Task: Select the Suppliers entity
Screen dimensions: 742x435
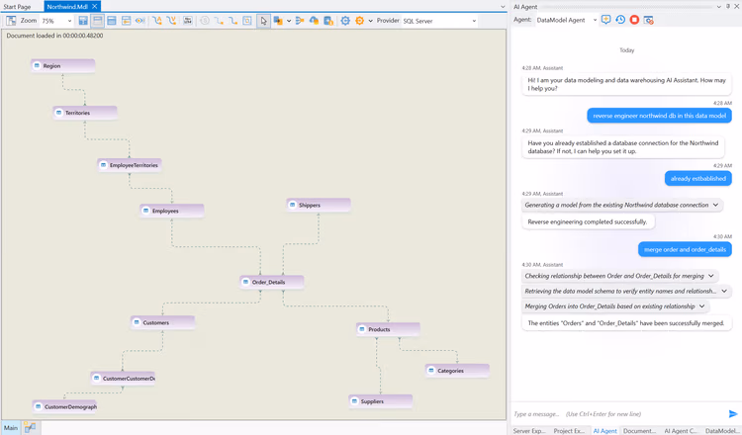Action: point(381,401)
